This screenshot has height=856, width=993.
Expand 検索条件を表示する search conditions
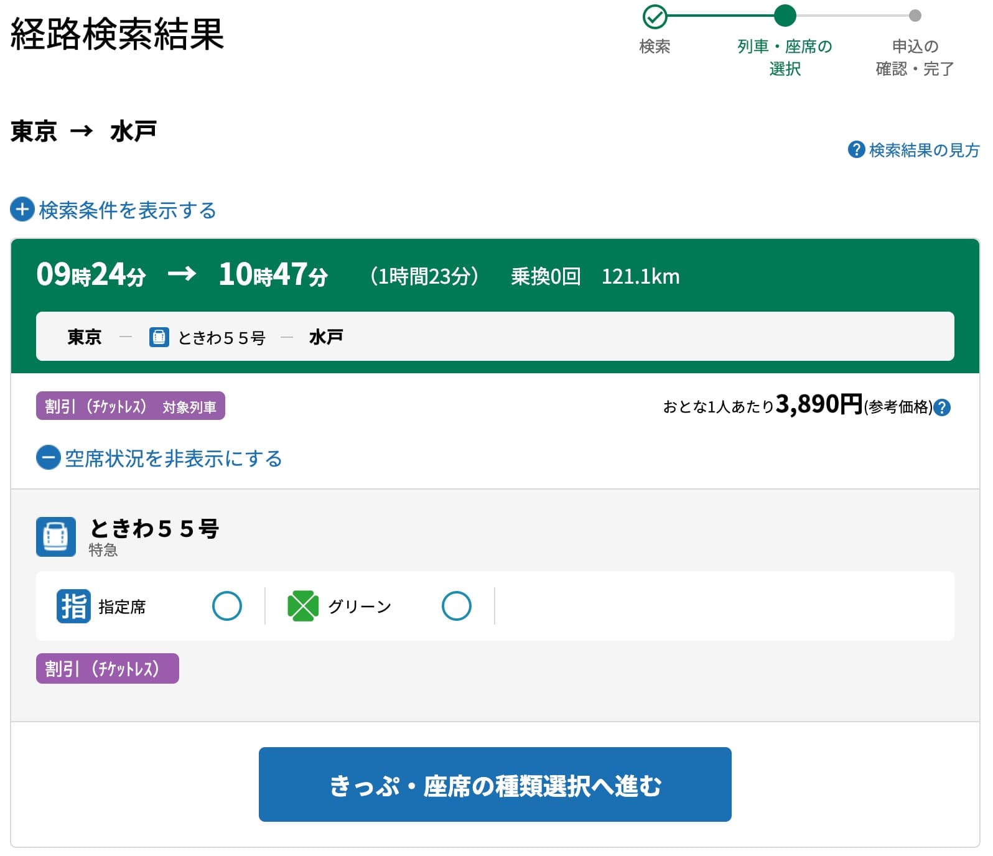tap(113, 210)
